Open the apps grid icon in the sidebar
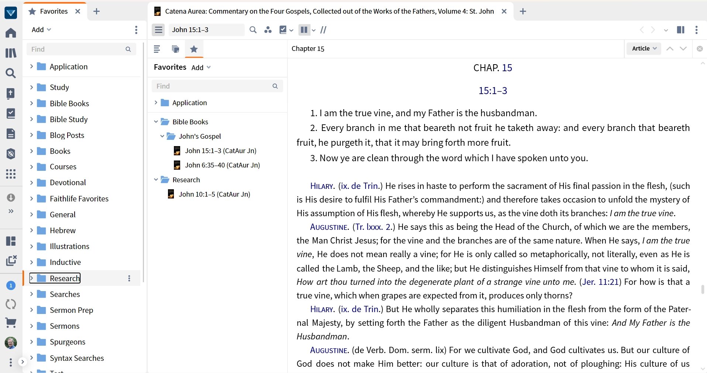707x373 pixels. [11, 174]
